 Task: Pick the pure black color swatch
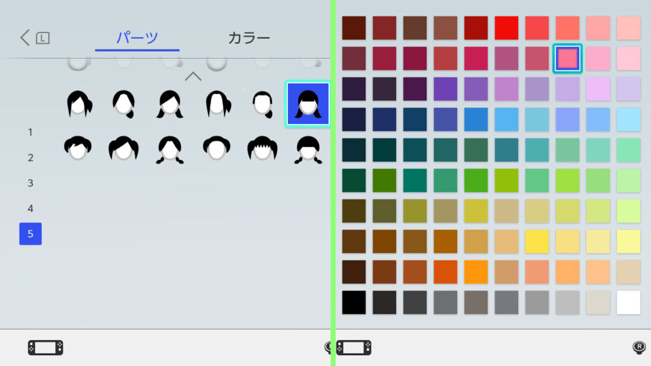pos(354,302)
